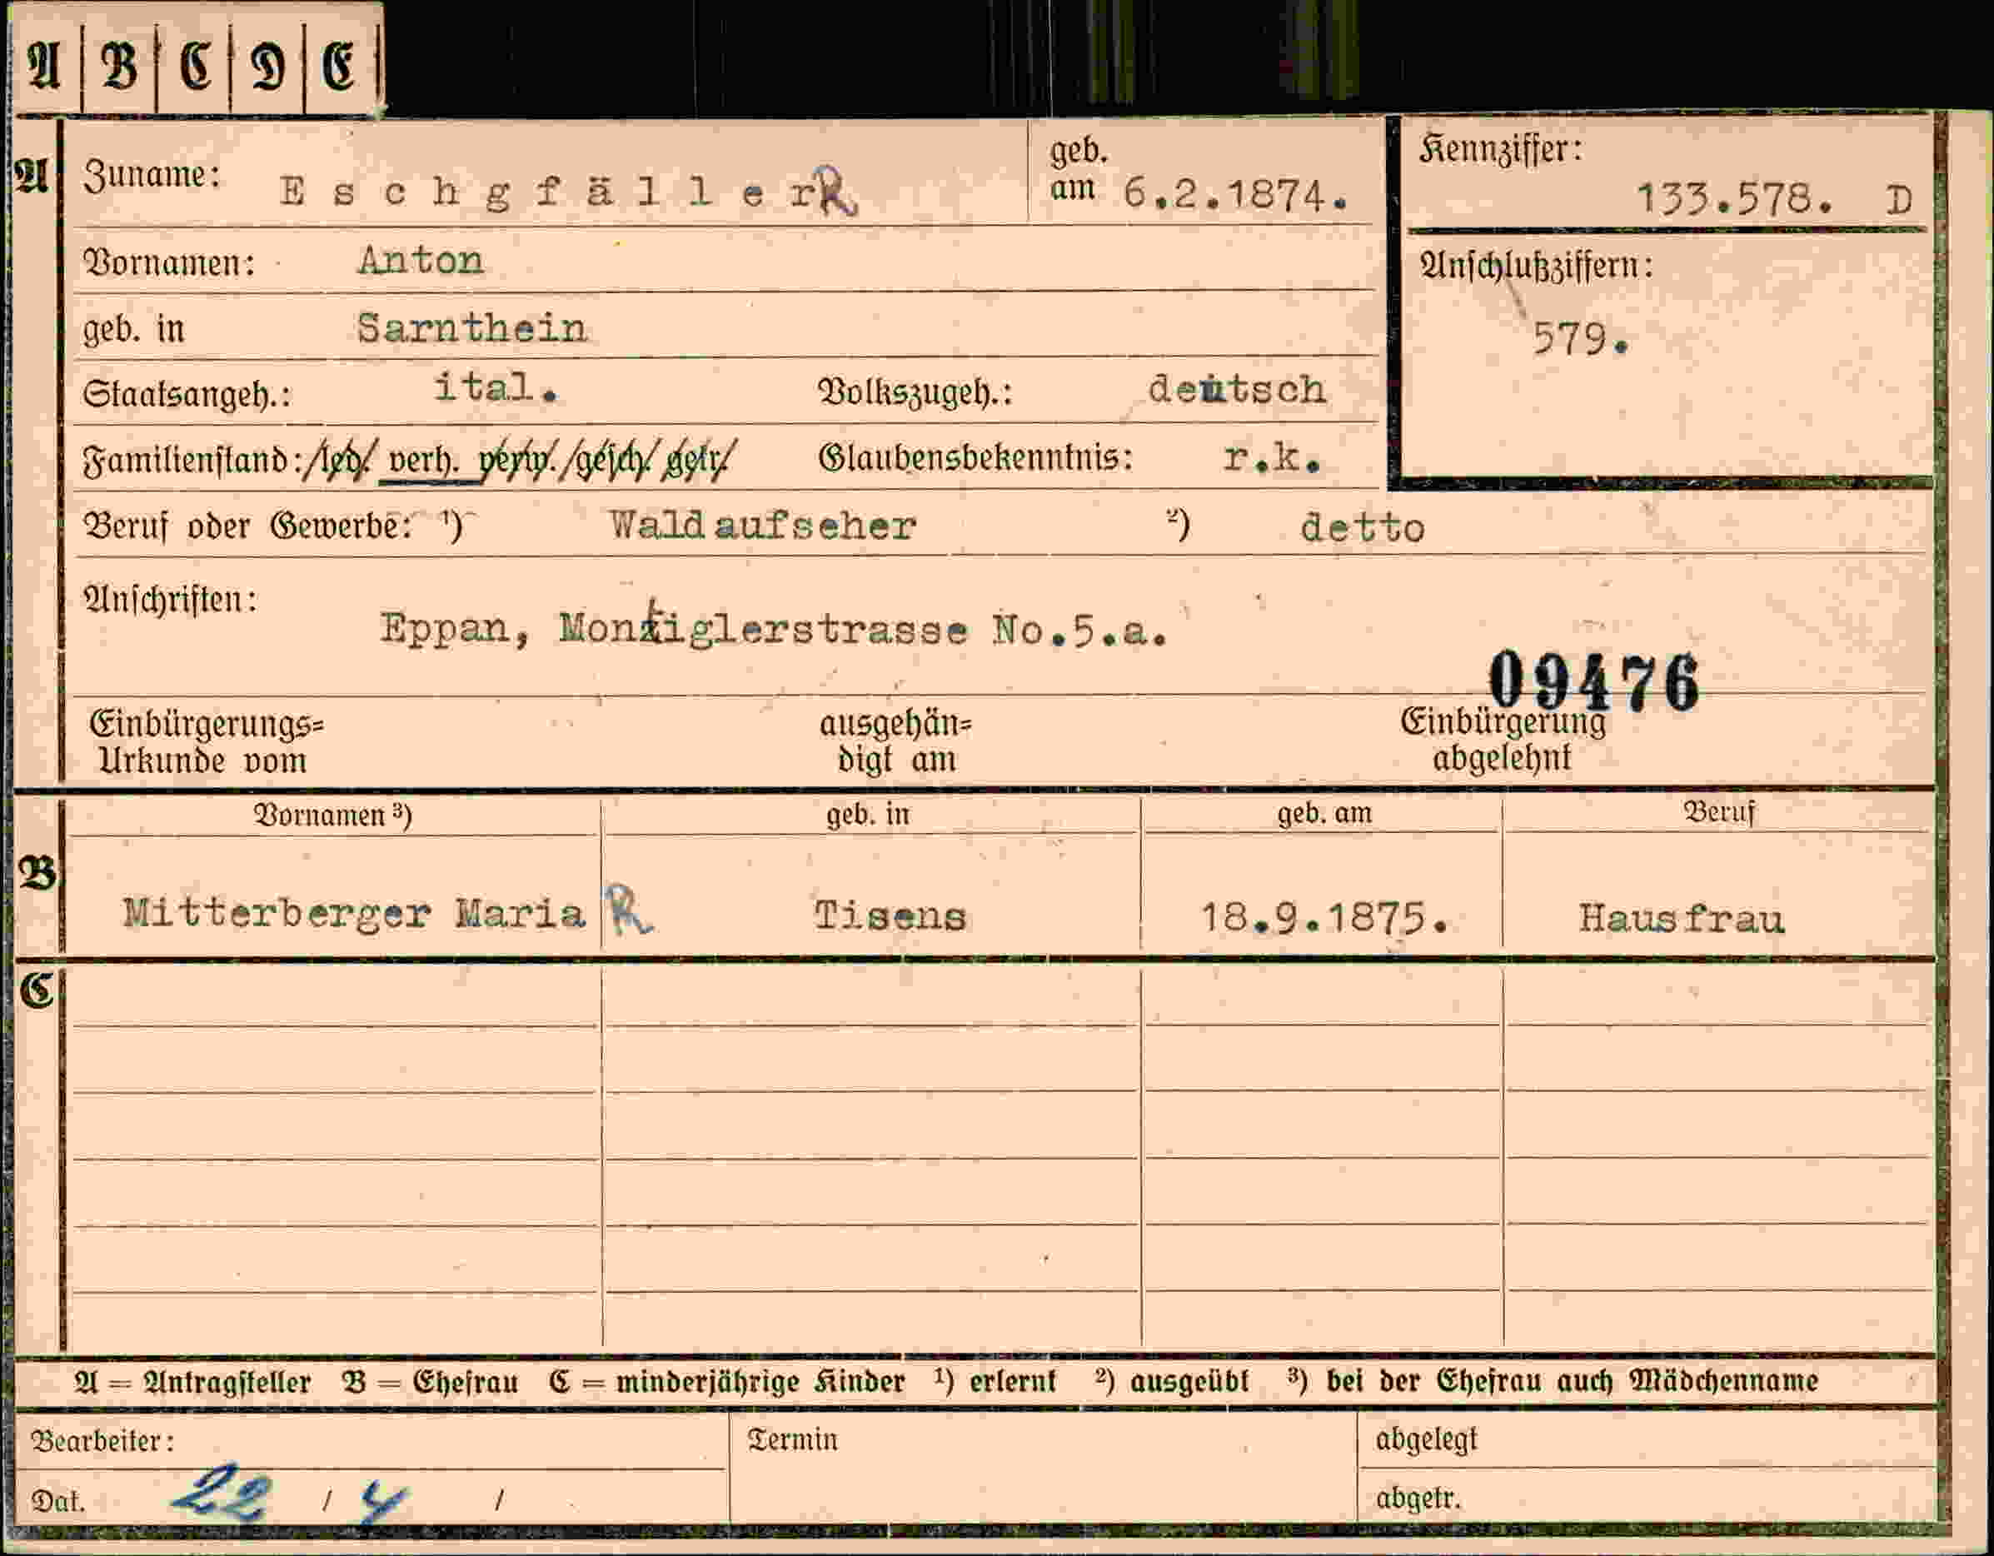Click the 'Vornamen ³)' column header

tap(332, 815)
